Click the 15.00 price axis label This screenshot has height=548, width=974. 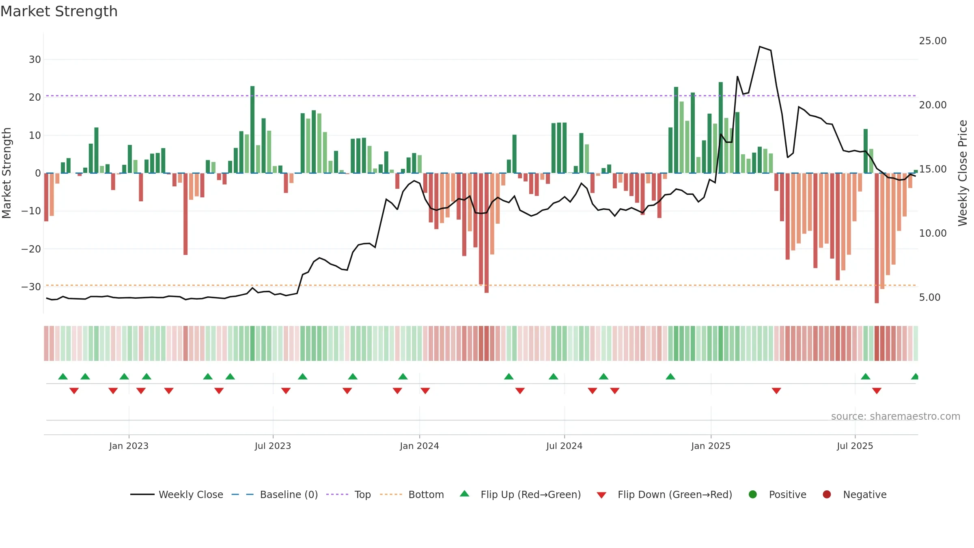[933, 169]
